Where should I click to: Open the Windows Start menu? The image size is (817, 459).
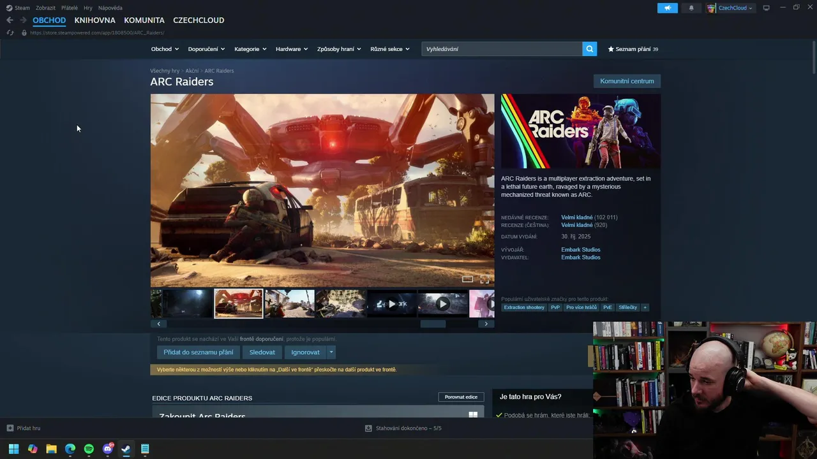13,449
